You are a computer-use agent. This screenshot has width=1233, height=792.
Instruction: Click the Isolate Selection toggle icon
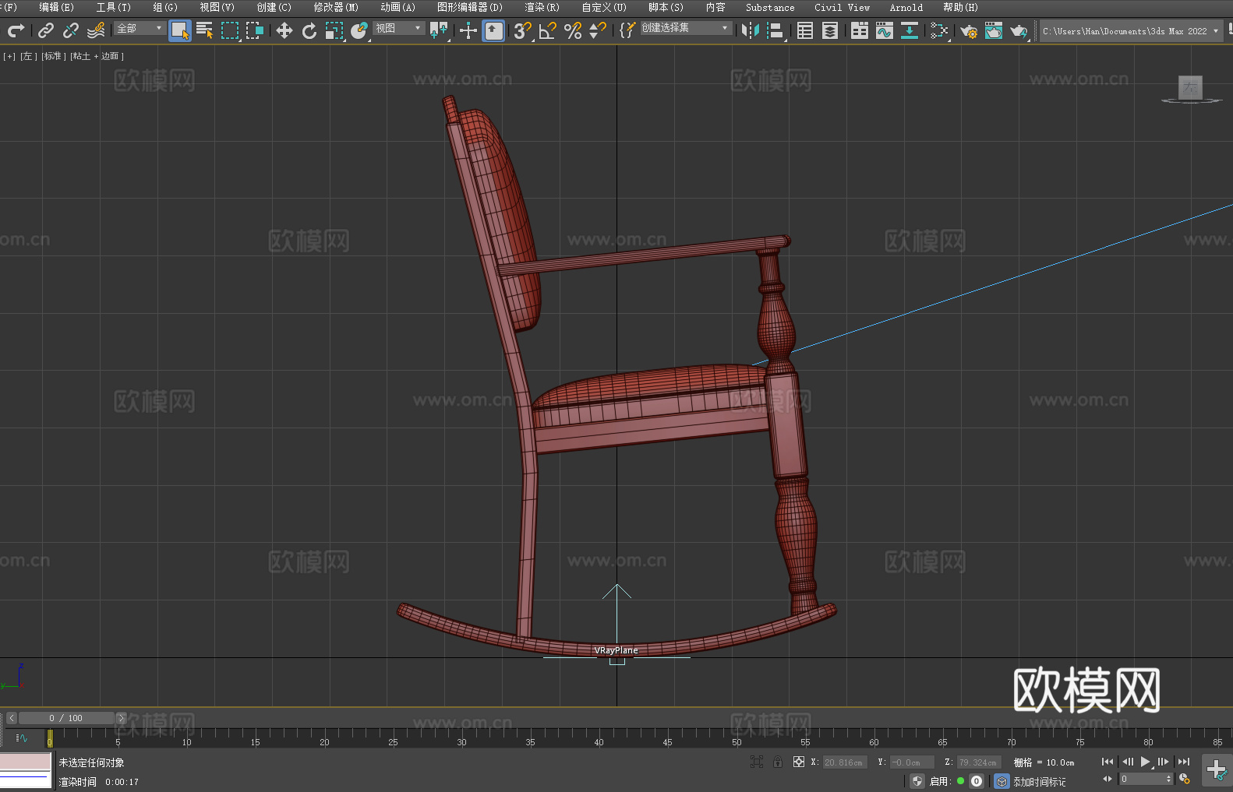756,762
